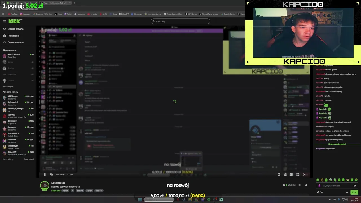Screen dimensions: 361x203
Task: Open player settings gear
Action: (x=304, y=175)
